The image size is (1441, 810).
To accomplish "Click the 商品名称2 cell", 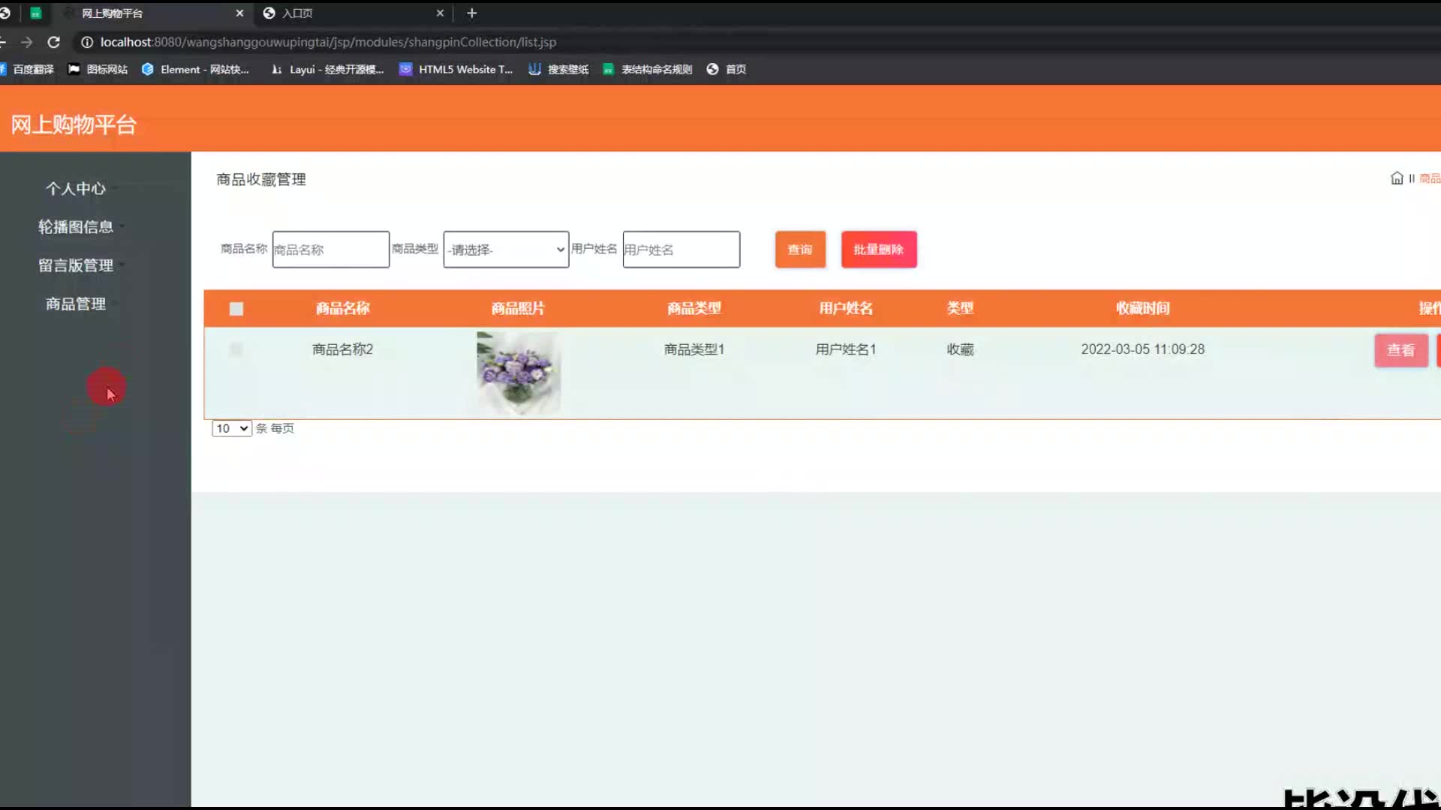I will [x=343, y=349].
